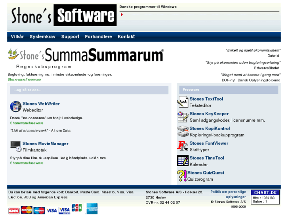Click the 'Regnskabsprogram' subtitle text
The image size is (288, 216).
(44, 67)
